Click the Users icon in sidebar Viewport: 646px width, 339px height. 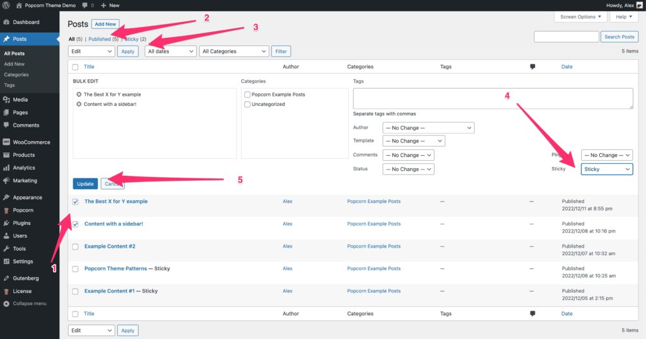click(x=6, y=236)
